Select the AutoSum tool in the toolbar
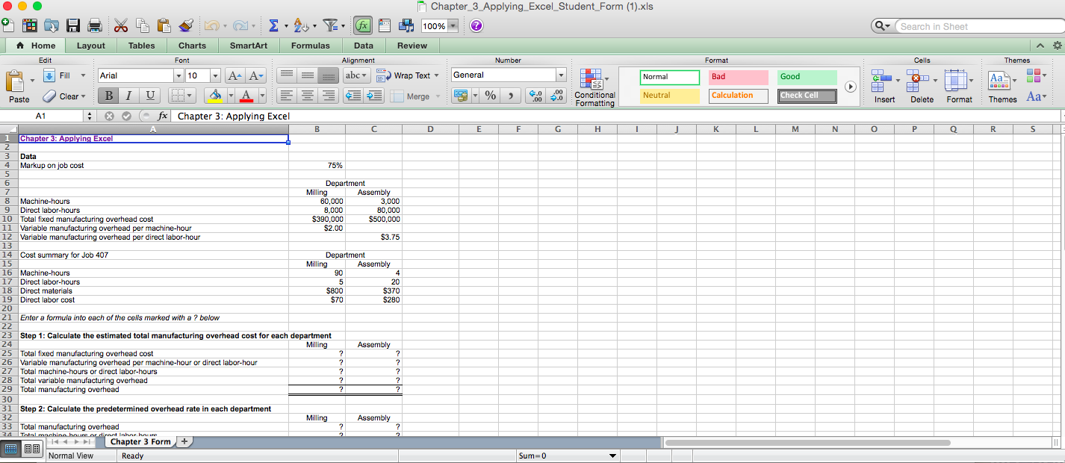This screenshot has width=1065, height=463. click(275, 25)
